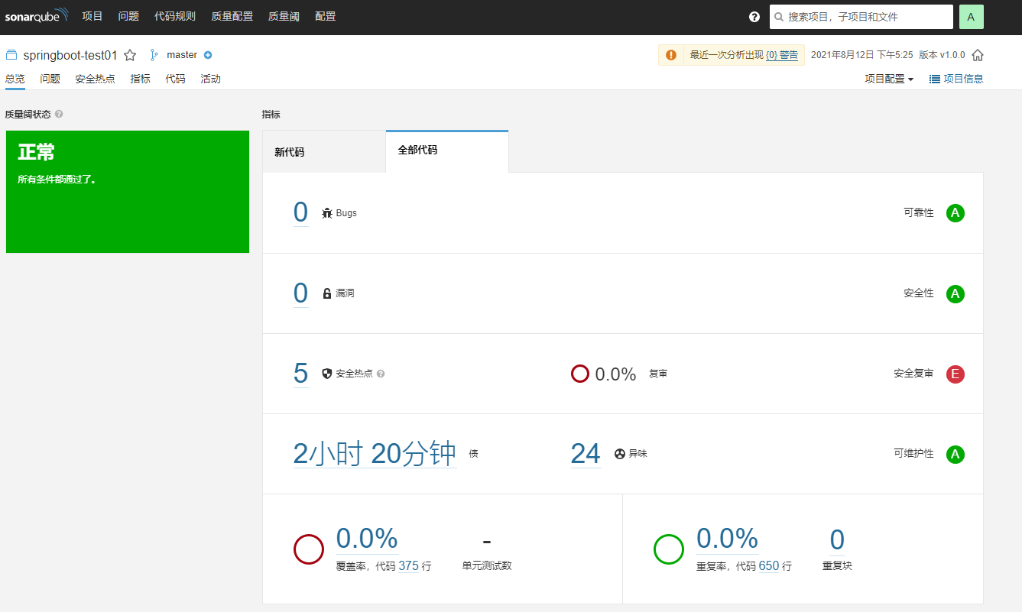
Task: Click the search magnifier icon
Action: coord(779,17)
